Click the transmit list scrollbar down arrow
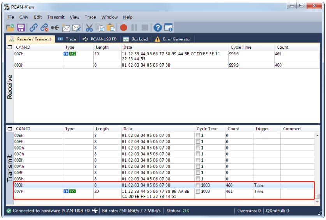 coord(317,202)
